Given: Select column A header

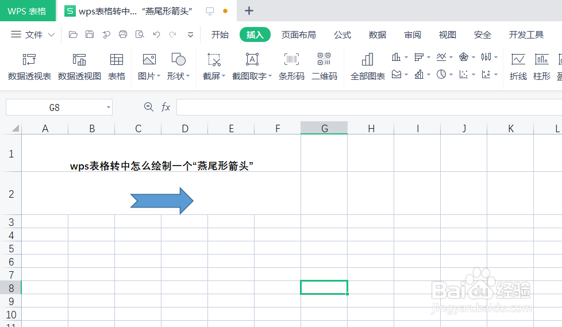Looking at the screenshot, I should pyautogui.click(x=45, y=128).
